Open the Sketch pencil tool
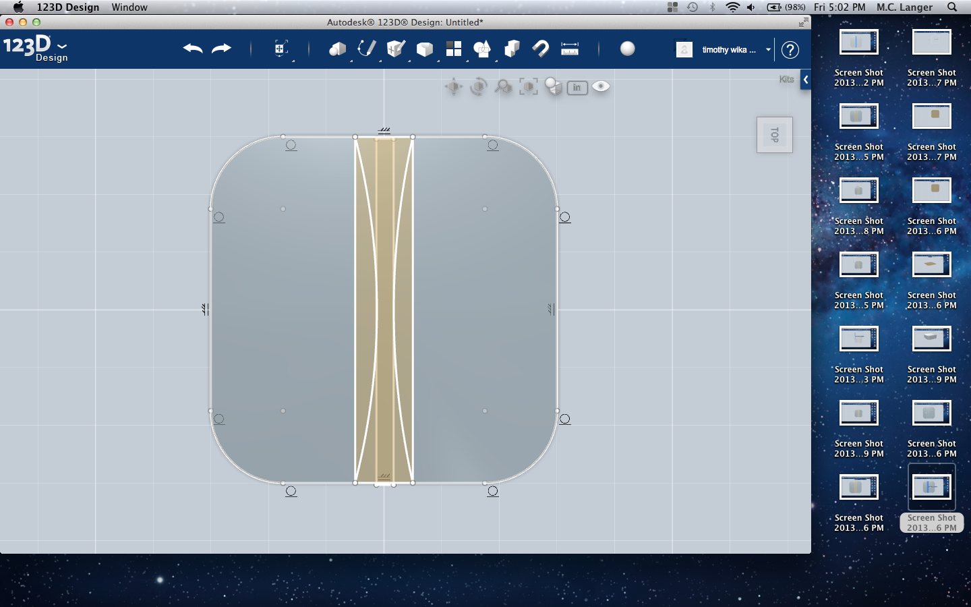 pos(366,49)
